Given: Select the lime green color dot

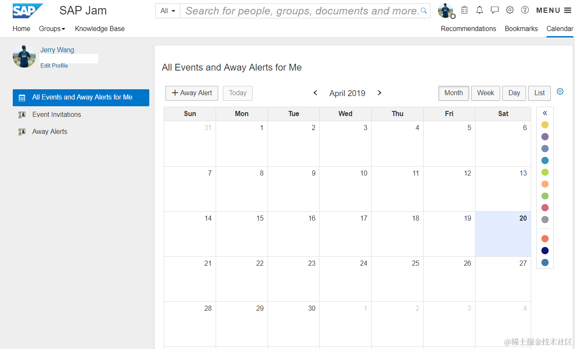Looking at the screenshot, I should pos(545,172).
